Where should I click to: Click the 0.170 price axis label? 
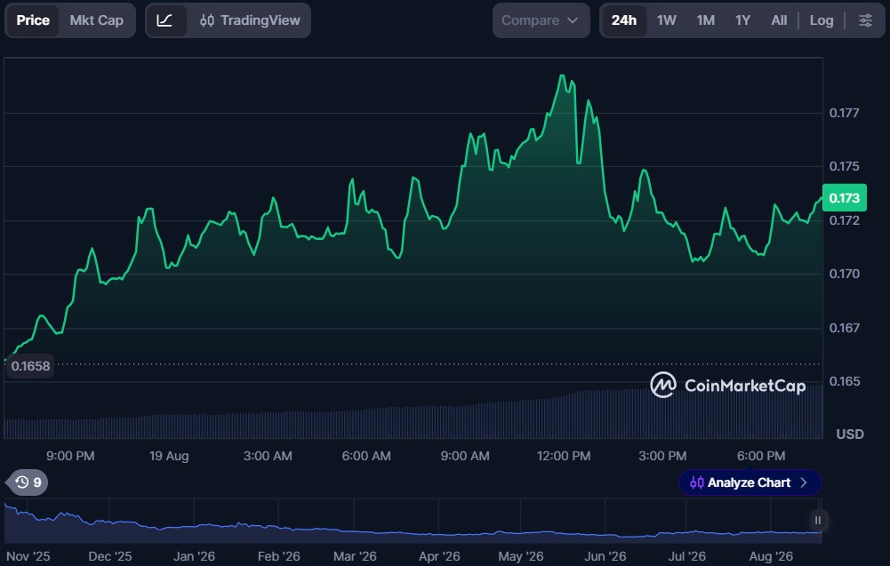844,274
